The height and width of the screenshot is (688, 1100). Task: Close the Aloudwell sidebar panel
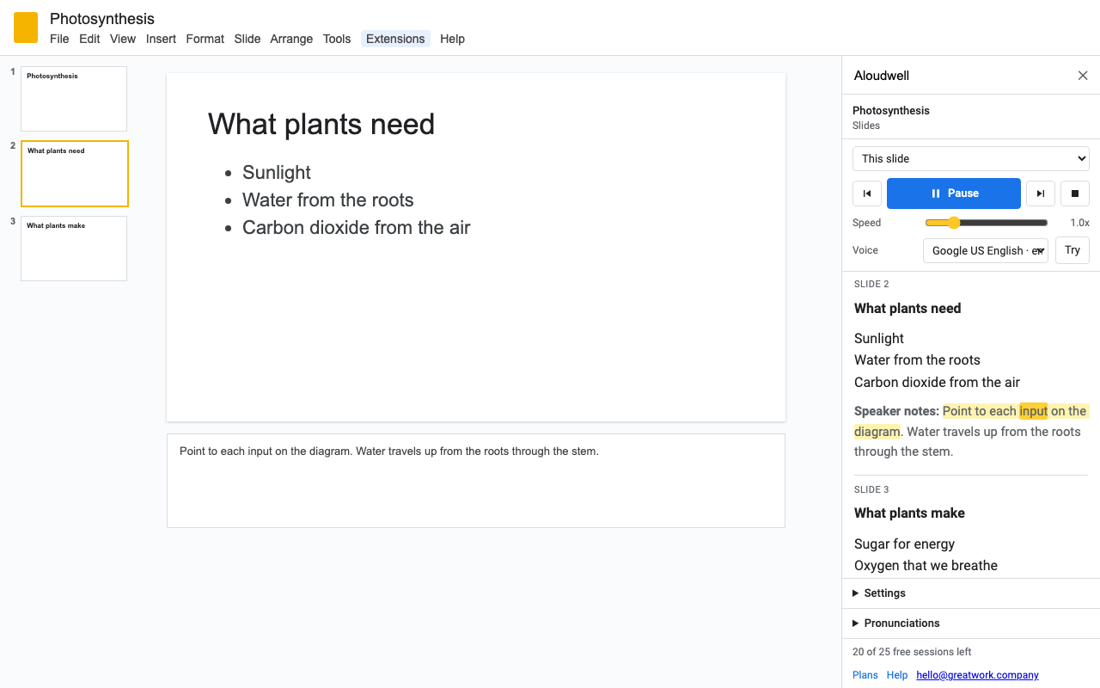1083,76
